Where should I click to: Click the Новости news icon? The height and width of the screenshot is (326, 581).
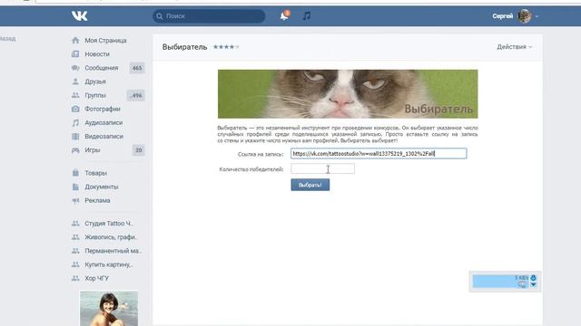75,54
